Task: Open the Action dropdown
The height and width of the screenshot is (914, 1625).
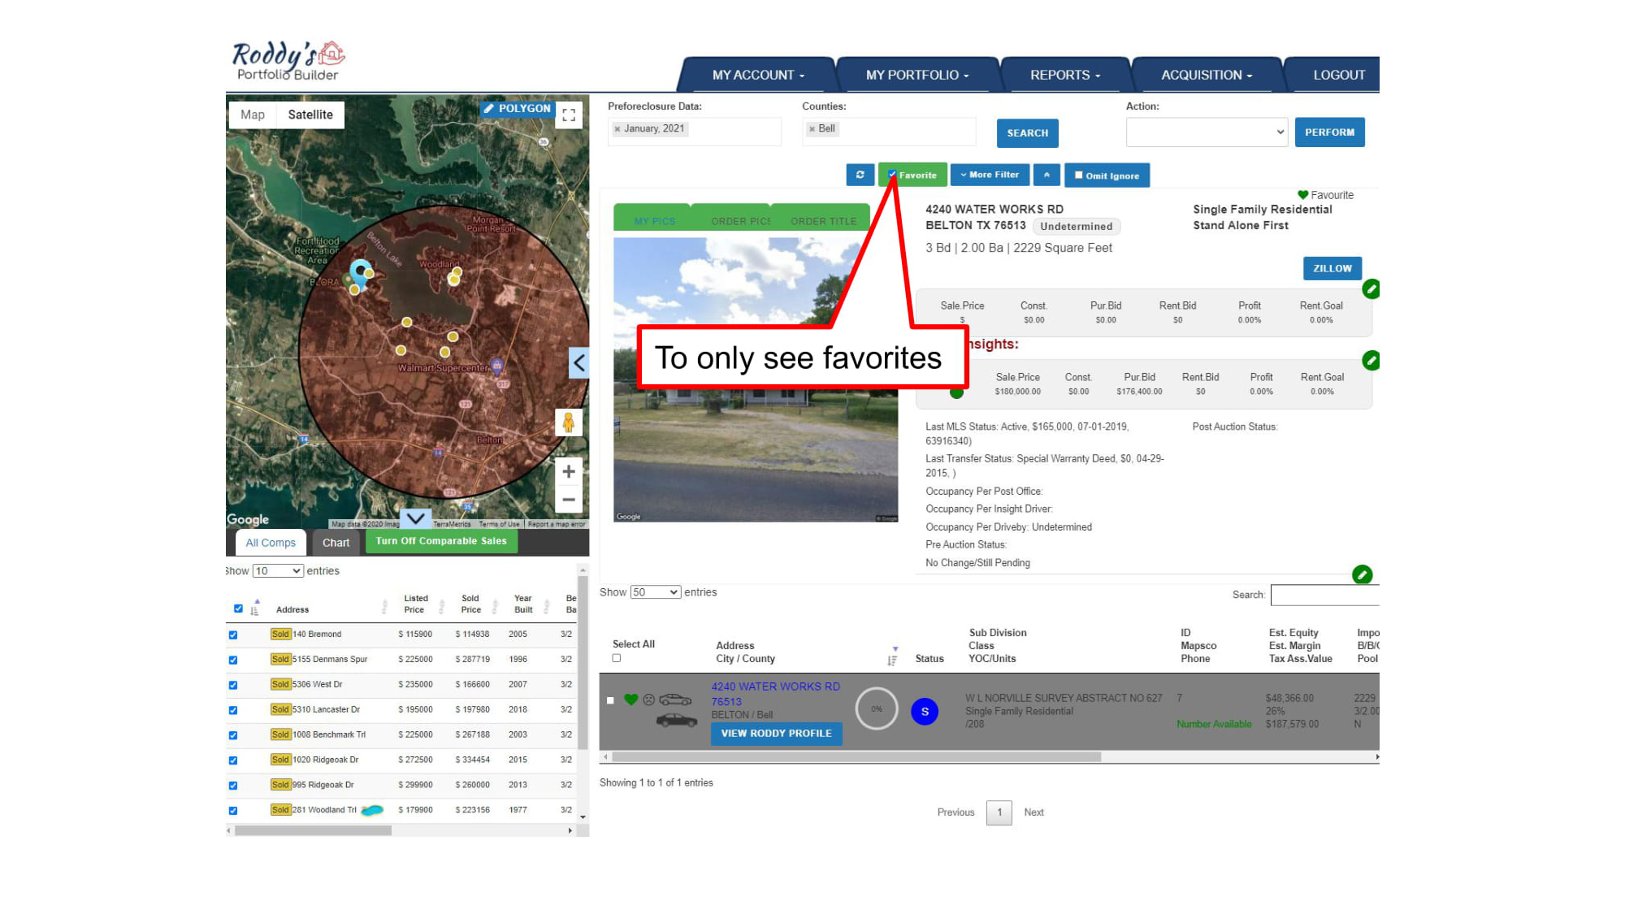Action: coord(1207,132)
